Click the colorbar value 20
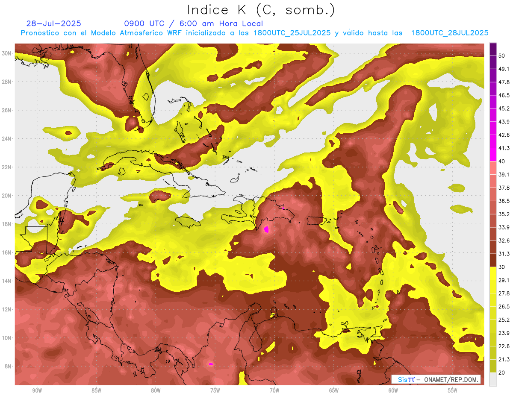Screen dimensions: 513x396 (502, 373)
